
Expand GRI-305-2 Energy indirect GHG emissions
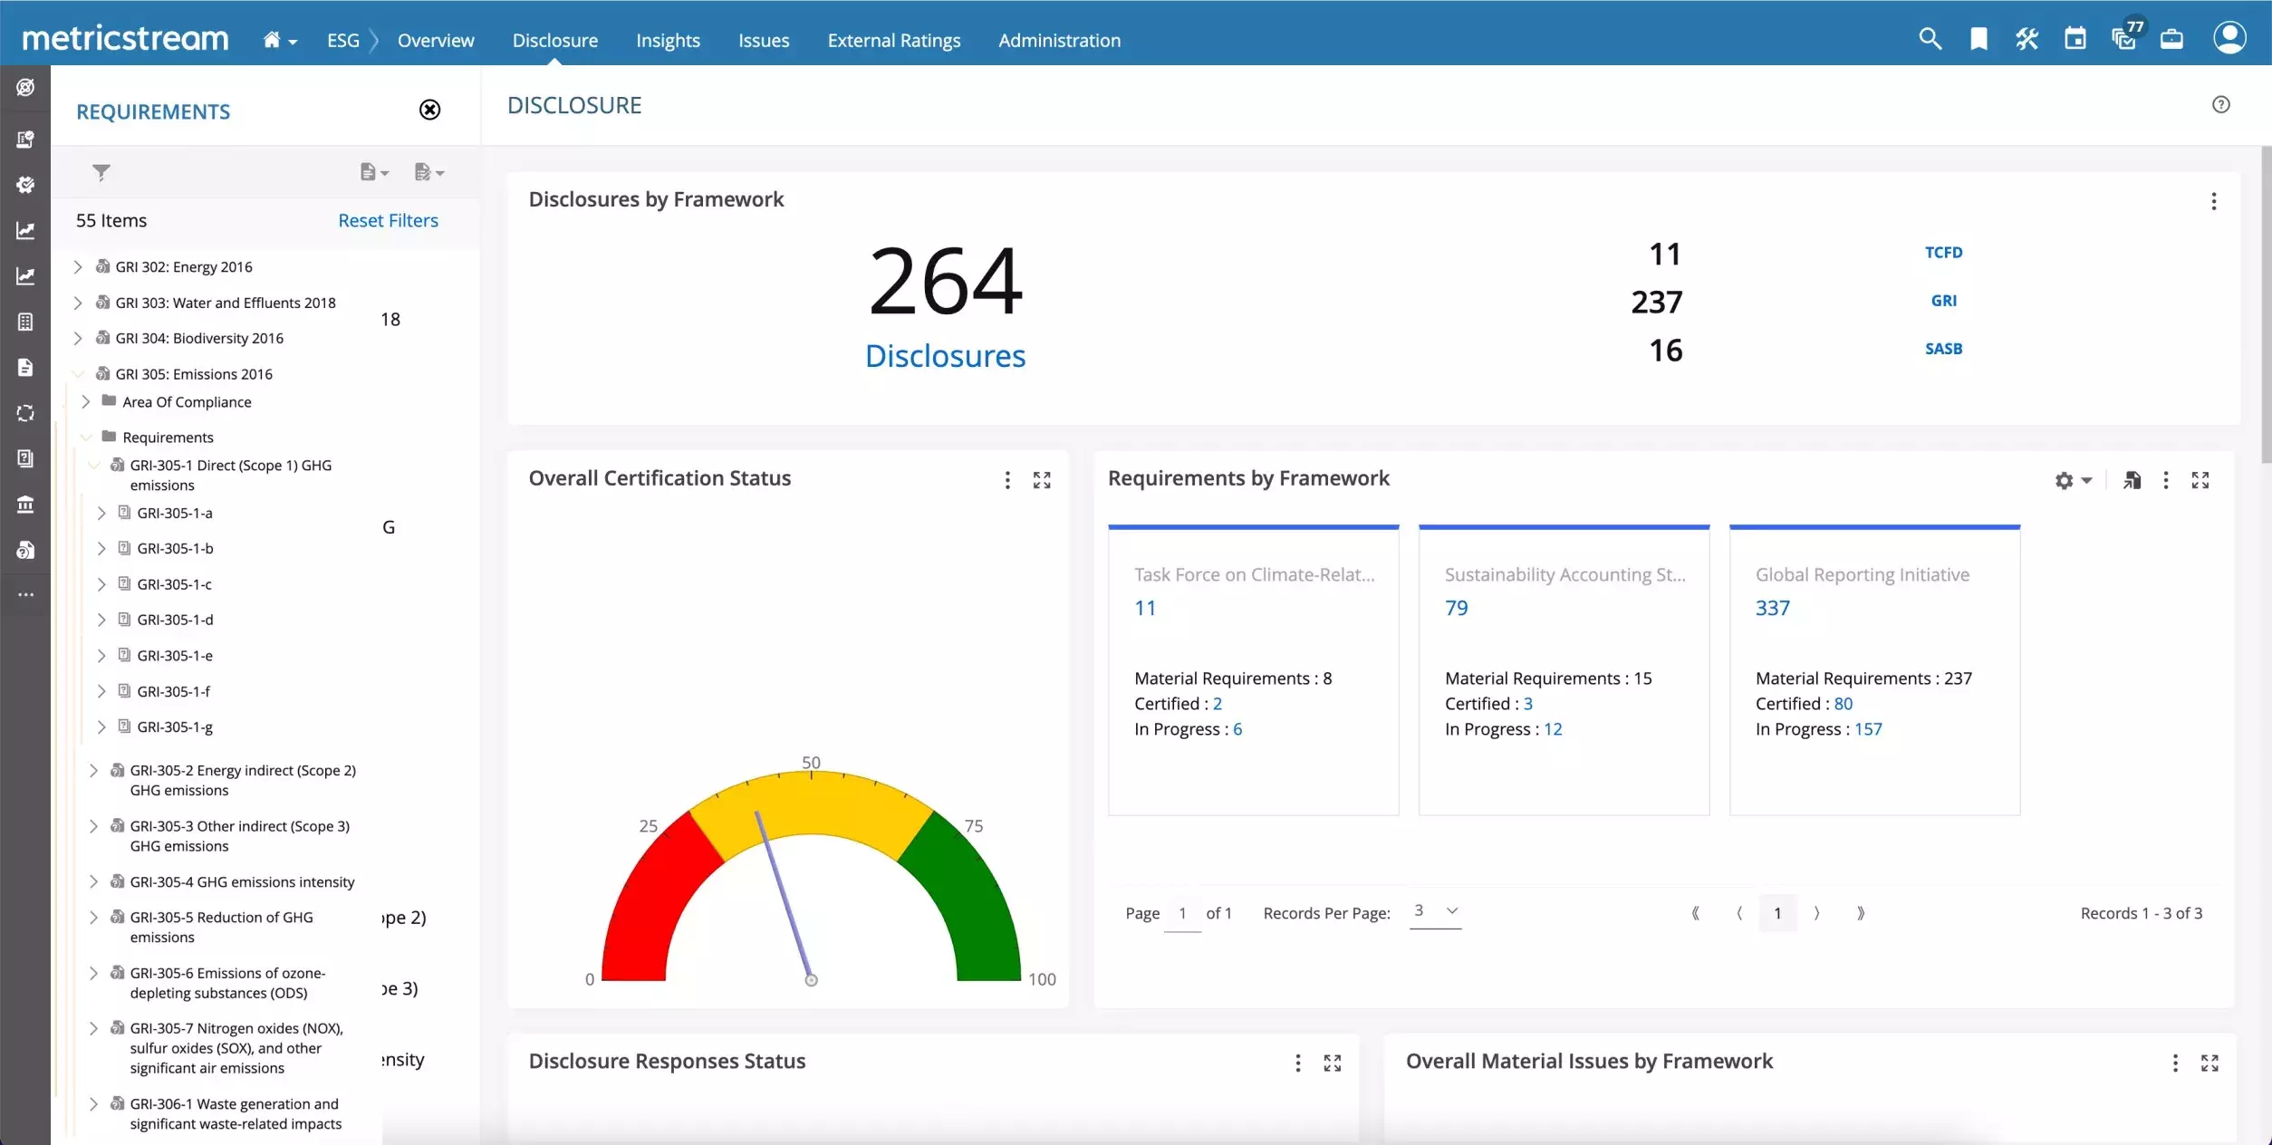click(93, 770)
